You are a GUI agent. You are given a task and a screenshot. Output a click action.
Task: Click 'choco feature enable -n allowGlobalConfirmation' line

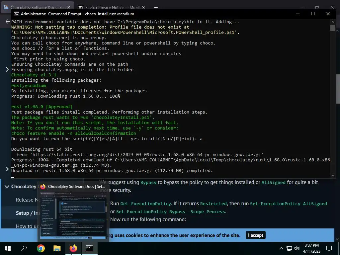point(73,133)
